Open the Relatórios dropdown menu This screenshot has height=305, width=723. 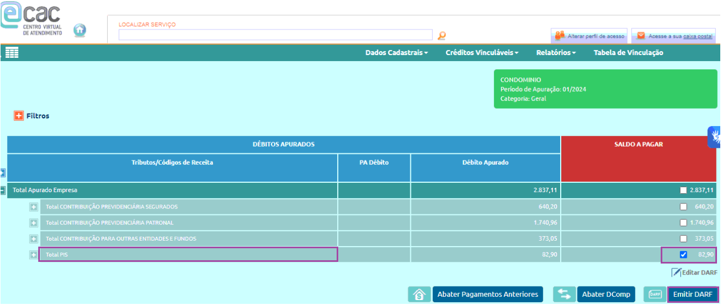556,53
